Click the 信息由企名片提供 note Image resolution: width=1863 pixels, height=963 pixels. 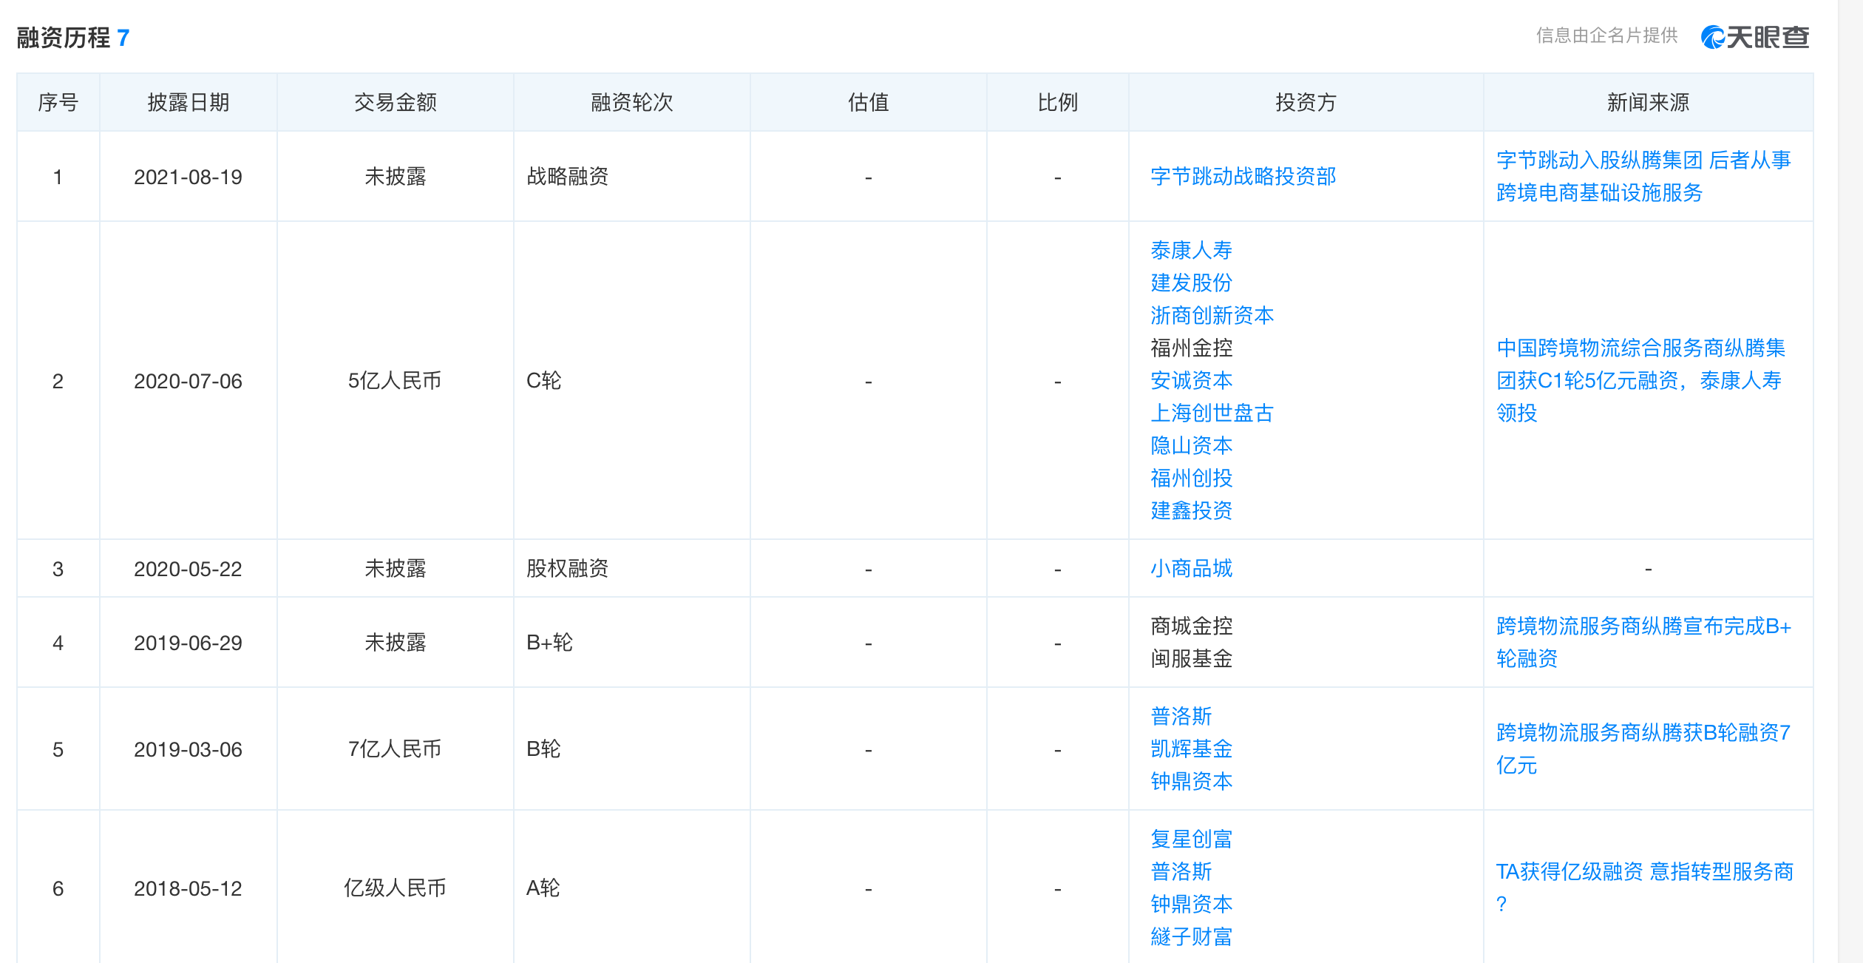coord(1607,36)
